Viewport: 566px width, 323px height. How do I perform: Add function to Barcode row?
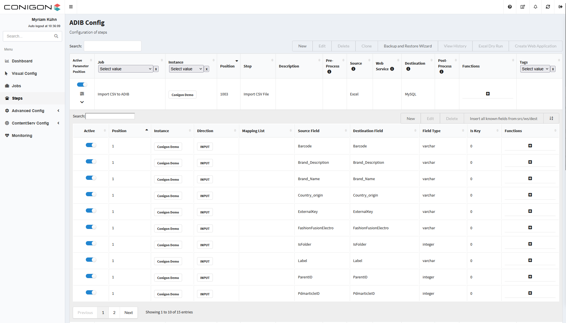530,146
